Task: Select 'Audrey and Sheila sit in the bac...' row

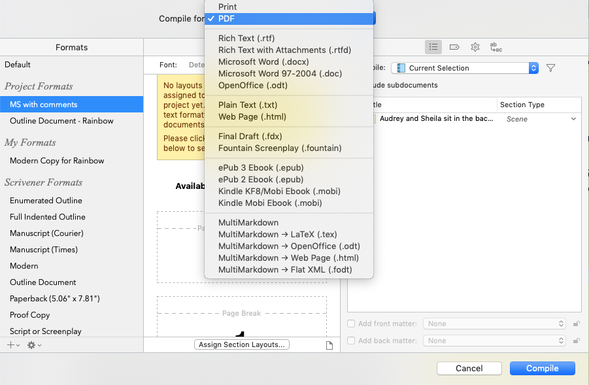Action: (x=464, y=119)
